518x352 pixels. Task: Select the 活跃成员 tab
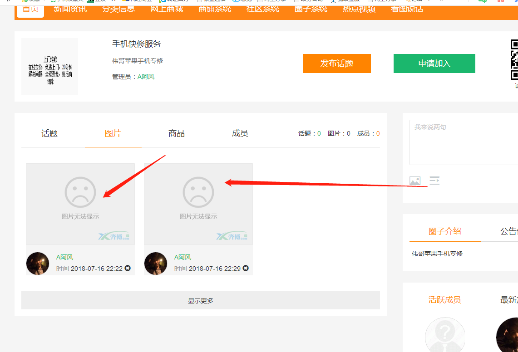444,299
